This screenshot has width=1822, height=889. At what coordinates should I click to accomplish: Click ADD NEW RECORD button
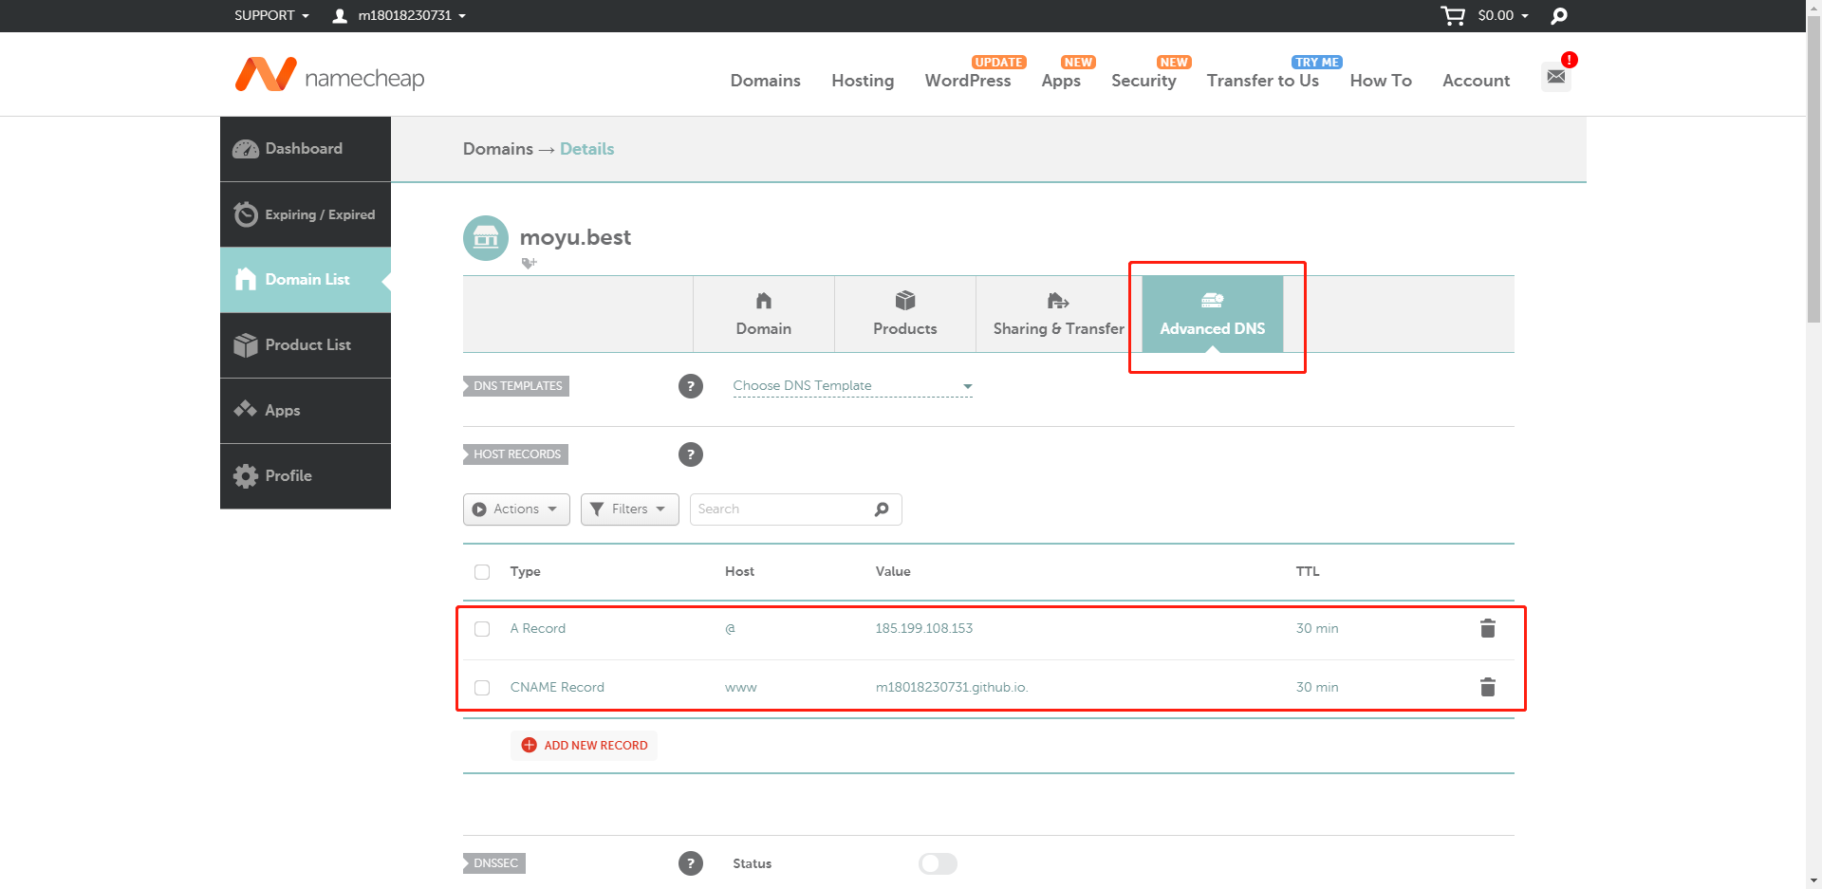point(585,745)
